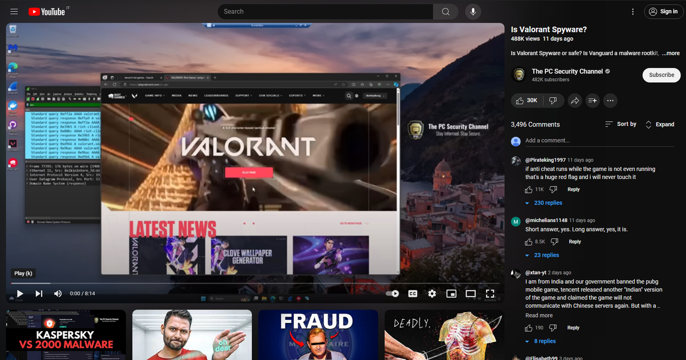The height and width of the screenshot is (360, 686).
Task: Play the video
Action: point(20,294)
